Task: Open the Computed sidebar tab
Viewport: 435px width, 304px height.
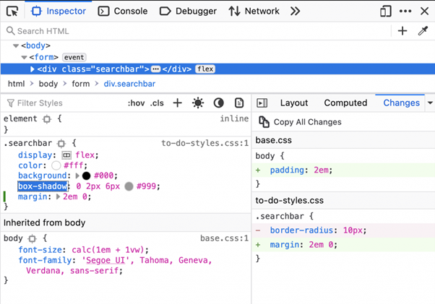Action: pos(345,103)
